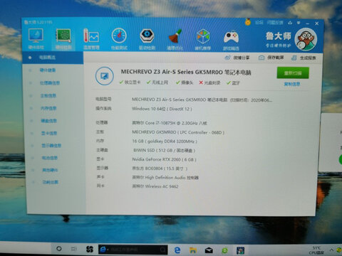Click the MECHREVO Z3 Air-S Series heading text
The height and width of the screenshot is (256, 342).
click(186, 72)
